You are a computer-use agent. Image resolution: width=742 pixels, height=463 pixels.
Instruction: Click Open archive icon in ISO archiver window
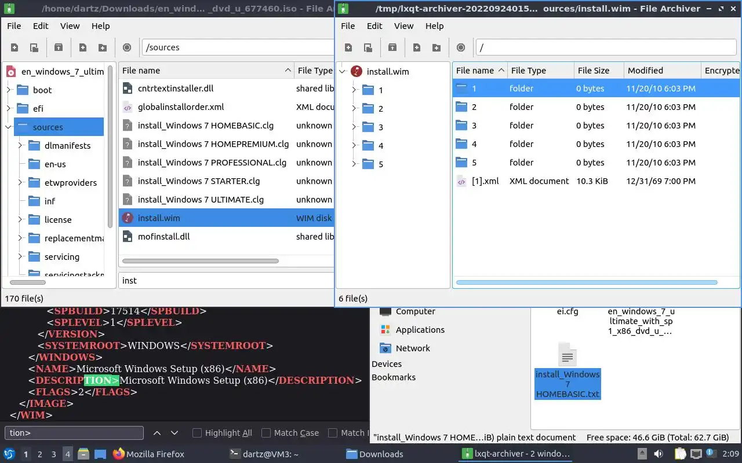tap(34, 47)
